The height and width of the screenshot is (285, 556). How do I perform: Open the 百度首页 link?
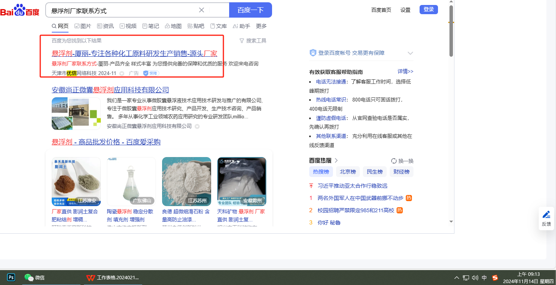(381, 10)
